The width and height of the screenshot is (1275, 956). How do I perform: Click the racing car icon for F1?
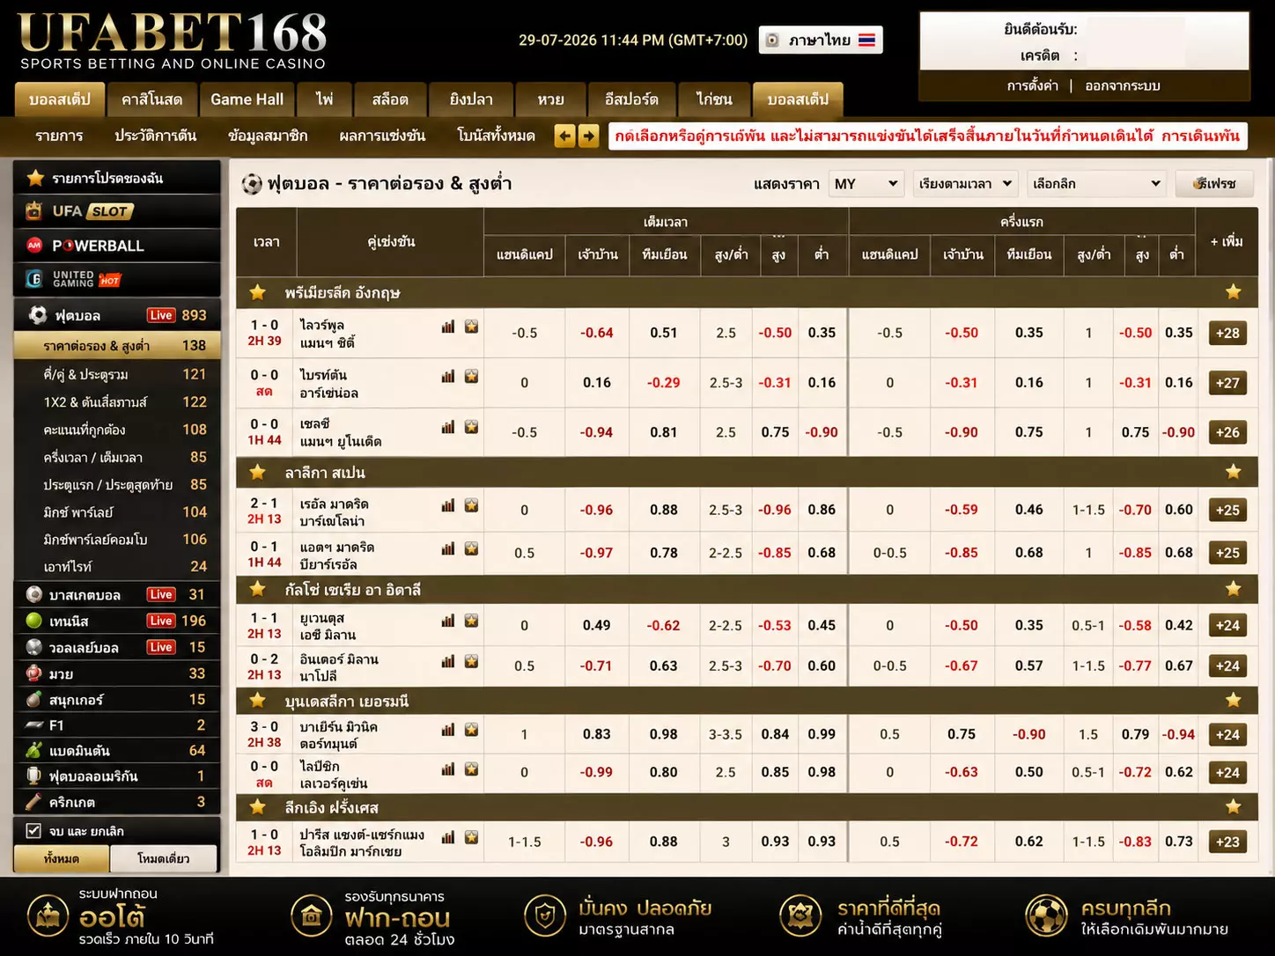point(34,724)
